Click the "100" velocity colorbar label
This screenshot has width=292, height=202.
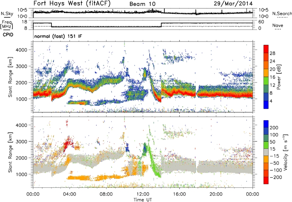click(274, 135)
